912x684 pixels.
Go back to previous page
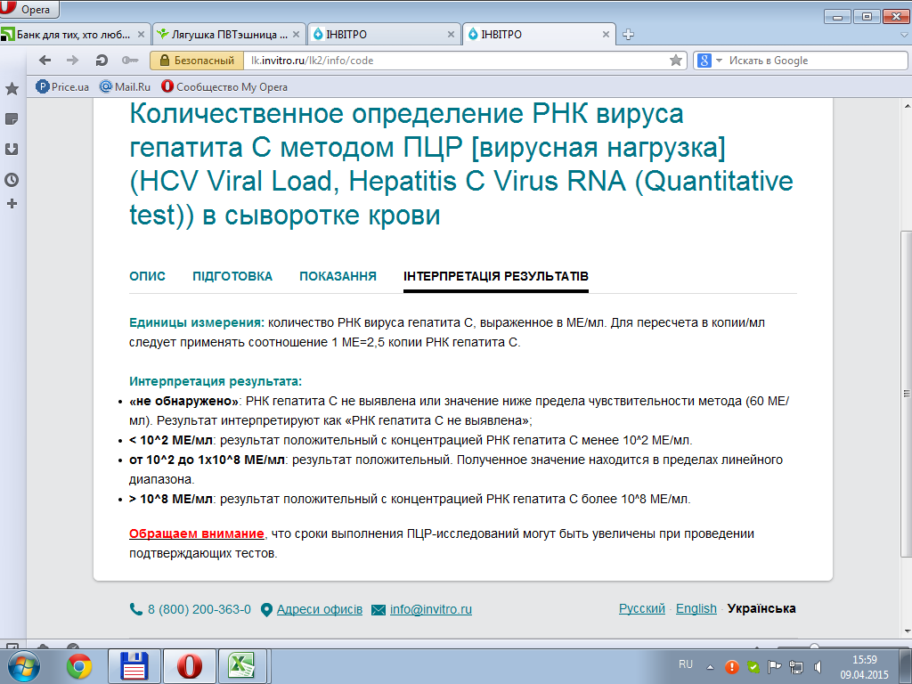pyautogui.click(x=45, y=60)
